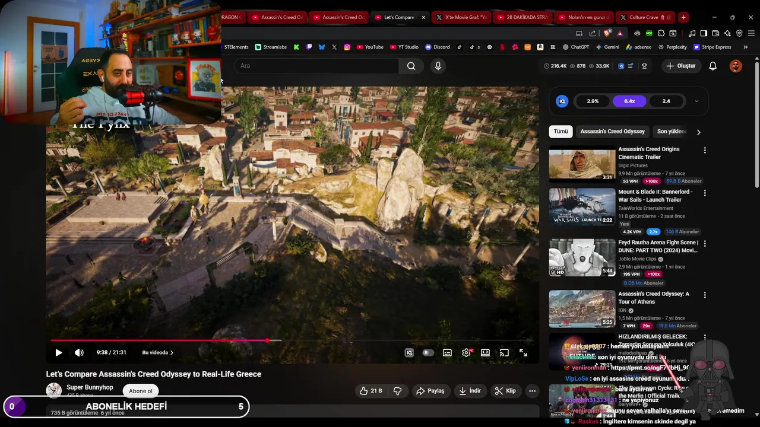Toggle subtitles/captions button

pos(447,352)
